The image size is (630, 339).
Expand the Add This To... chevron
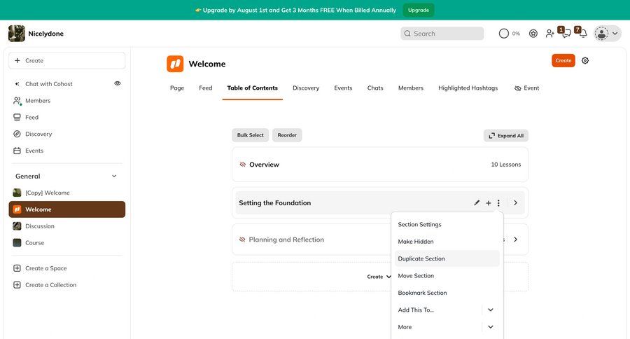point(491,310)
